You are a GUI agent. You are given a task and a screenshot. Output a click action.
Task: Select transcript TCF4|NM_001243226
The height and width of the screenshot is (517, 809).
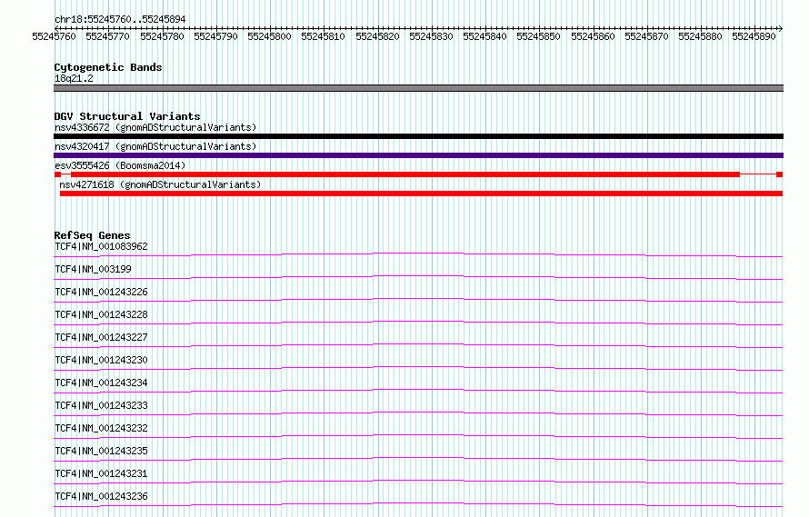point(101,292)
